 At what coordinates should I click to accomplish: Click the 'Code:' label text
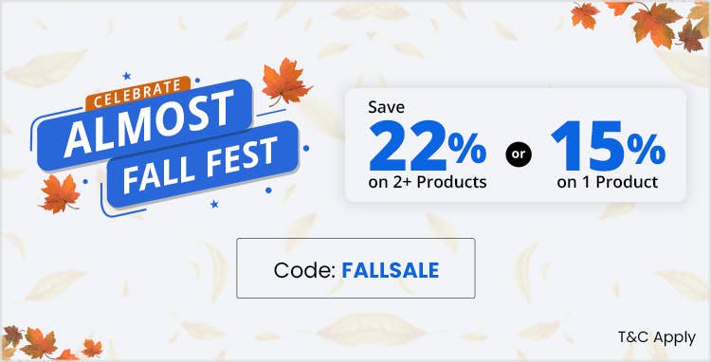click(x=304, y=270)
